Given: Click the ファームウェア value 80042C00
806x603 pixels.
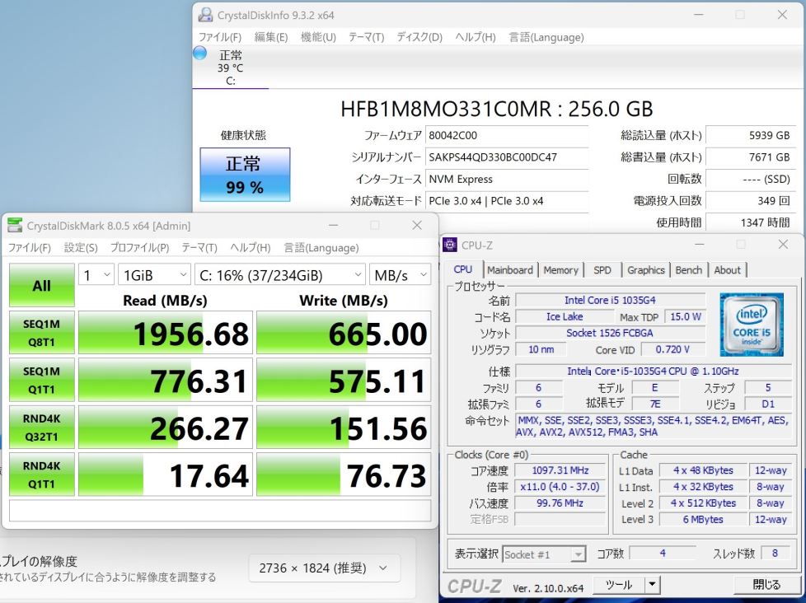Looking at the screenshot, I should coord(507,136).
